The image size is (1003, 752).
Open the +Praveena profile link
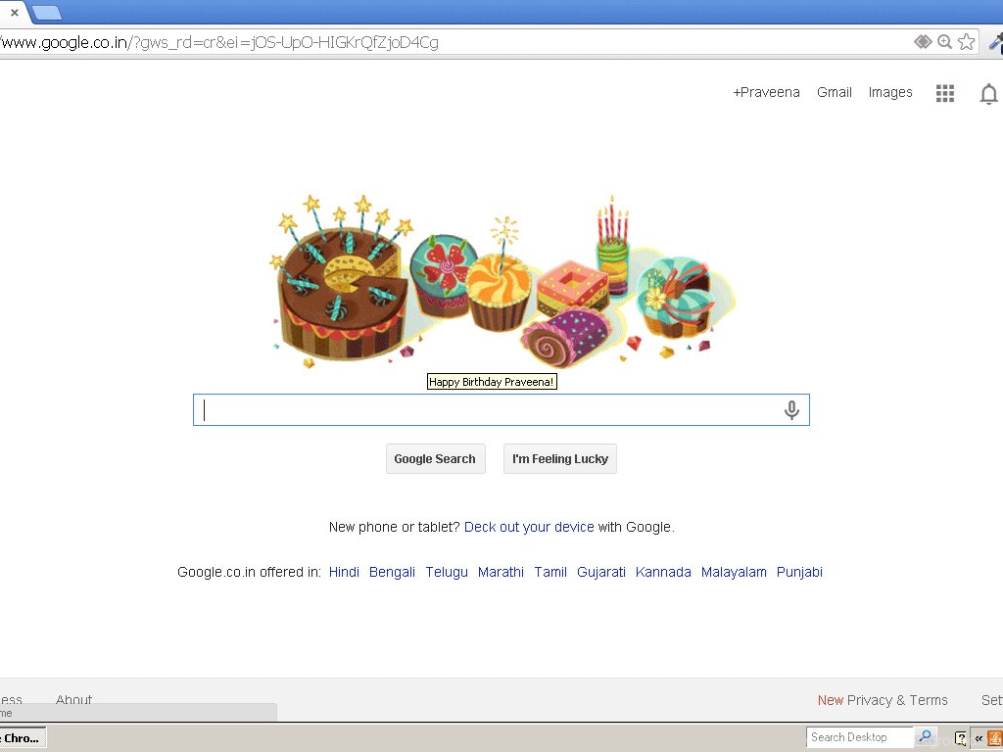766,92
